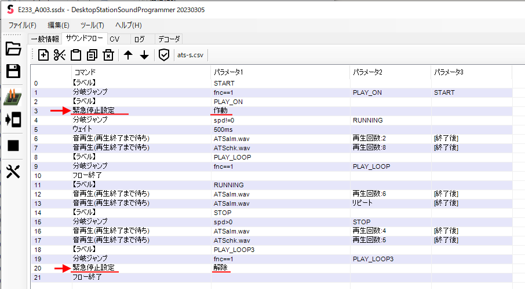Select row 3 緊急停止設定 command
525x289 pixels.
tap(93, 110)
